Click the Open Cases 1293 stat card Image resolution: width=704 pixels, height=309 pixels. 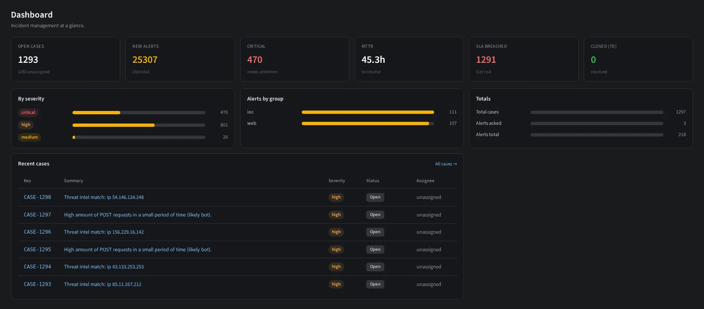[x=66, y=59]
